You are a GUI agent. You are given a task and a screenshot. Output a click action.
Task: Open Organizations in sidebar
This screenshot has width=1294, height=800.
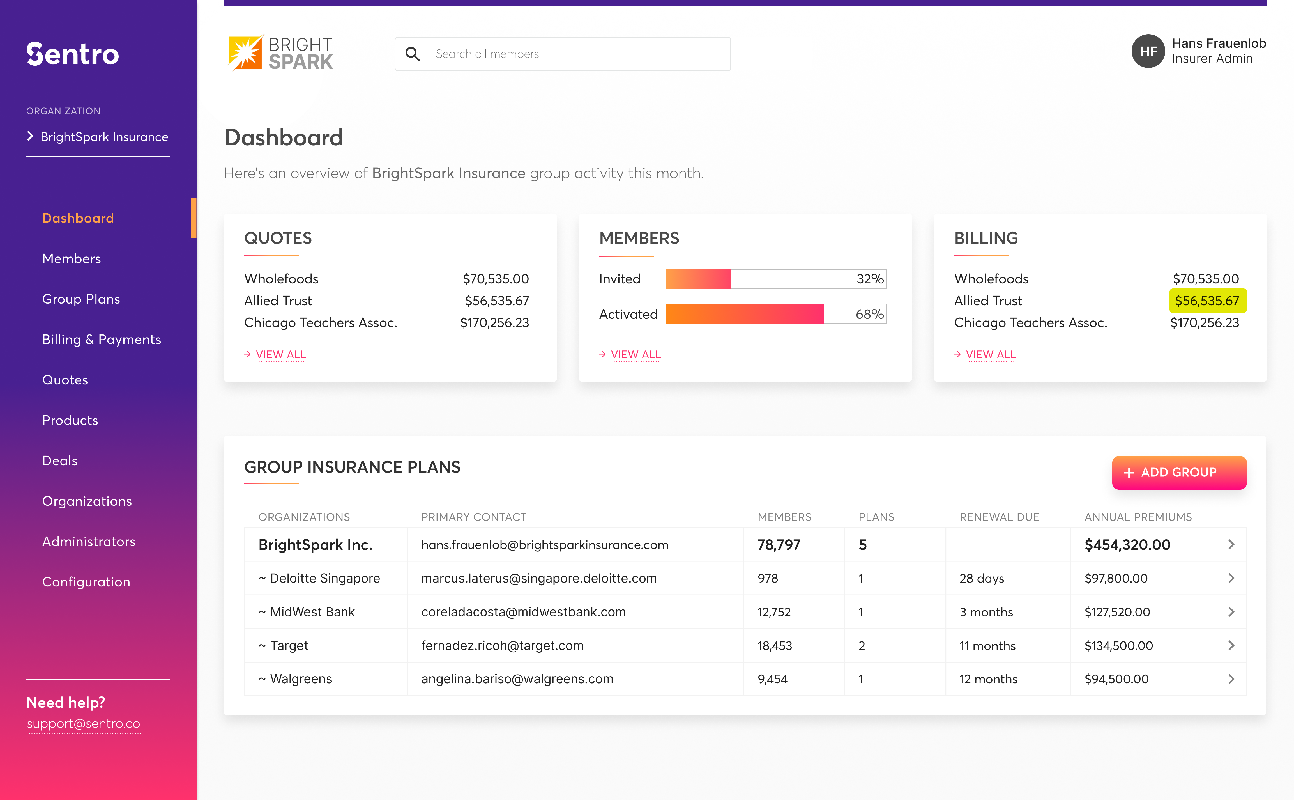click(87, 501)
